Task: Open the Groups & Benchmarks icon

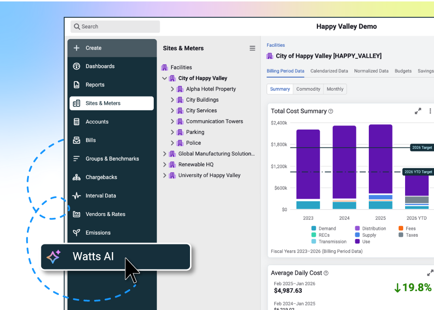Action: (76, 159)
